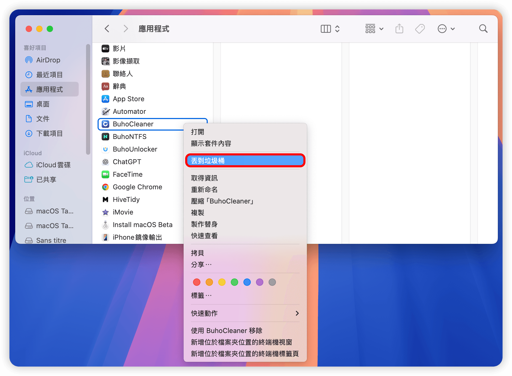Image resolution: width=512 pixels, height=376 pixels.
Task: Click the search magnifier icon
Action: coord(483,29)
